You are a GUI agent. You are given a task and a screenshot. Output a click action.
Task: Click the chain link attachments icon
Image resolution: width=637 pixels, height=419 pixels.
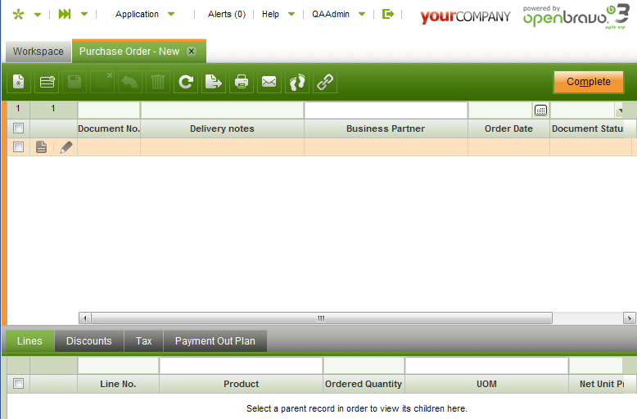coord(325,82)
